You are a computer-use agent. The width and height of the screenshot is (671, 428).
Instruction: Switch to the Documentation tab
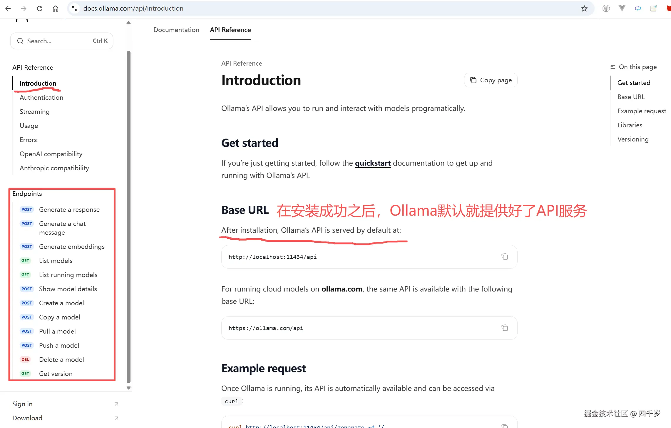click(176, 30)
